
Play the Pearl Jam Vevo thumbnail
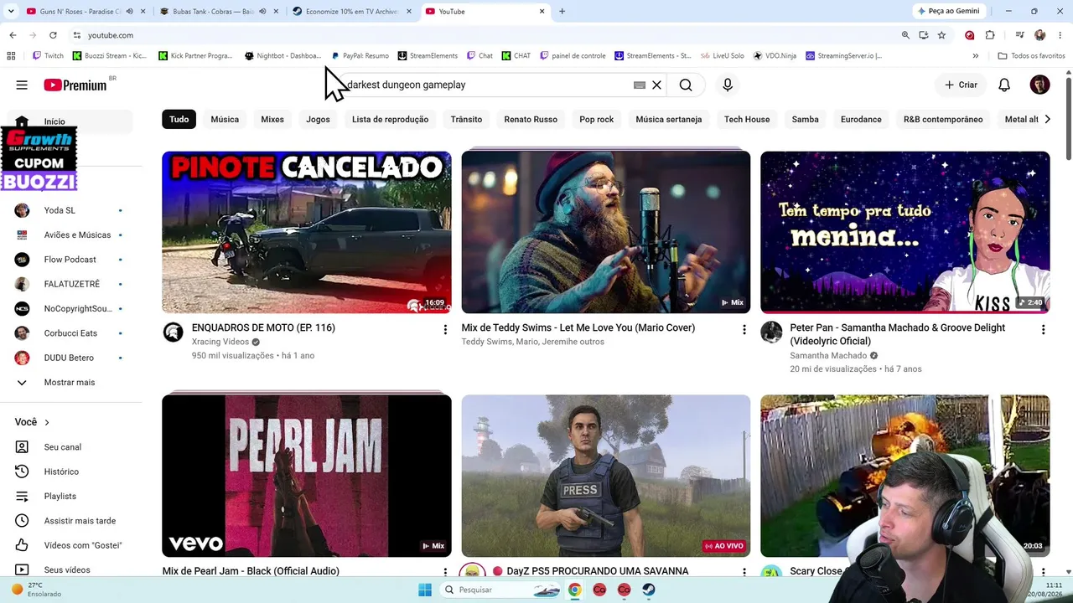(x=307, y=476)
